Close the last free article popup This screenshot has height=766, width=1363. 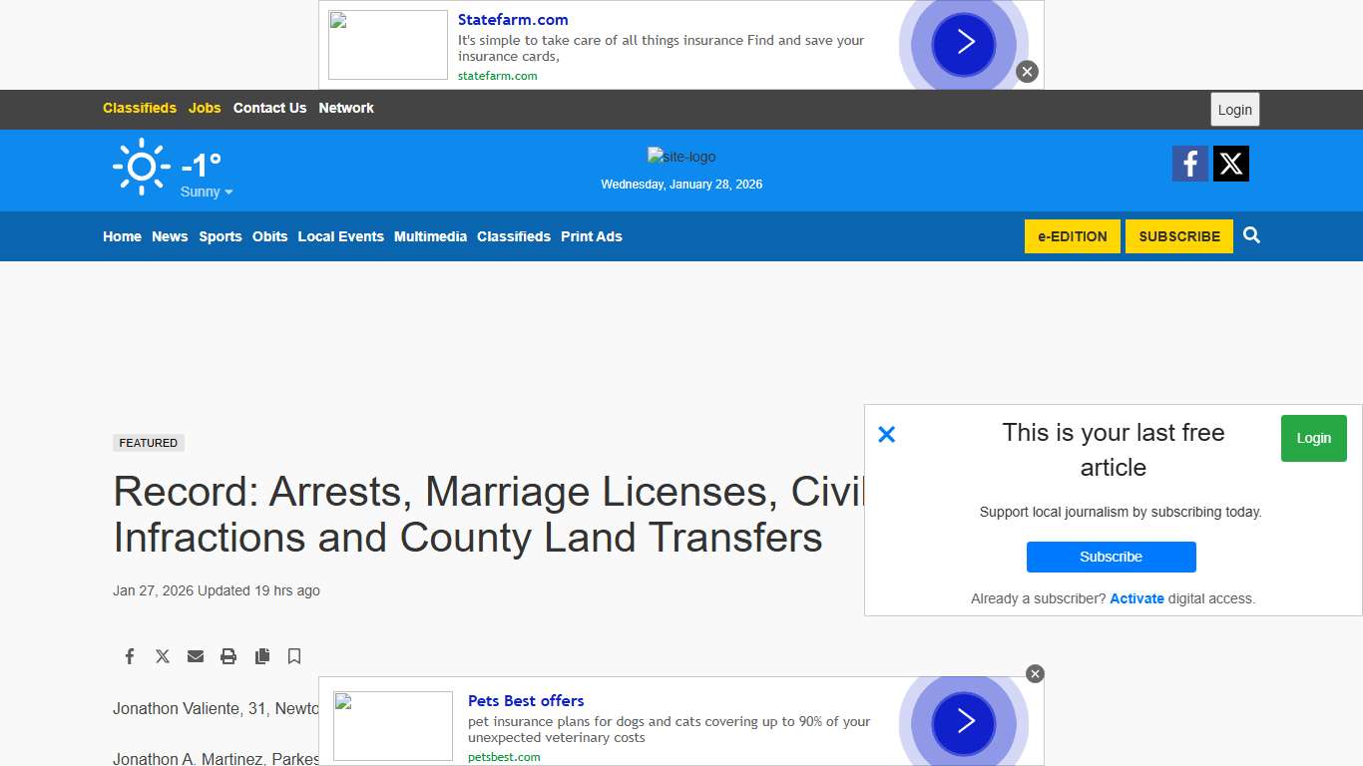click(x=886, y=434)
